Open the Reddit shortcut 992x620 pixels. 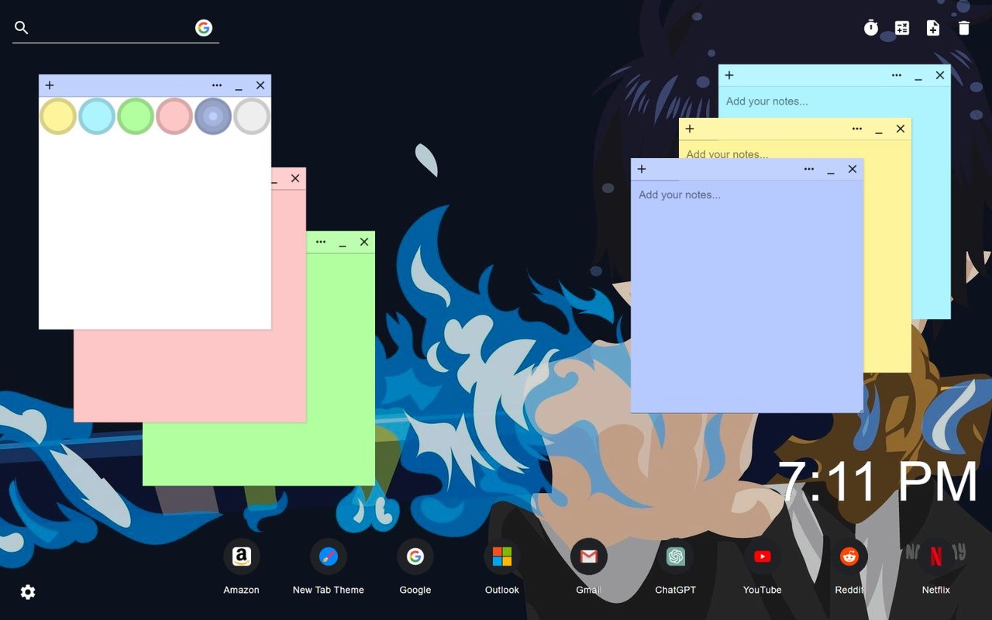point(849,567)
